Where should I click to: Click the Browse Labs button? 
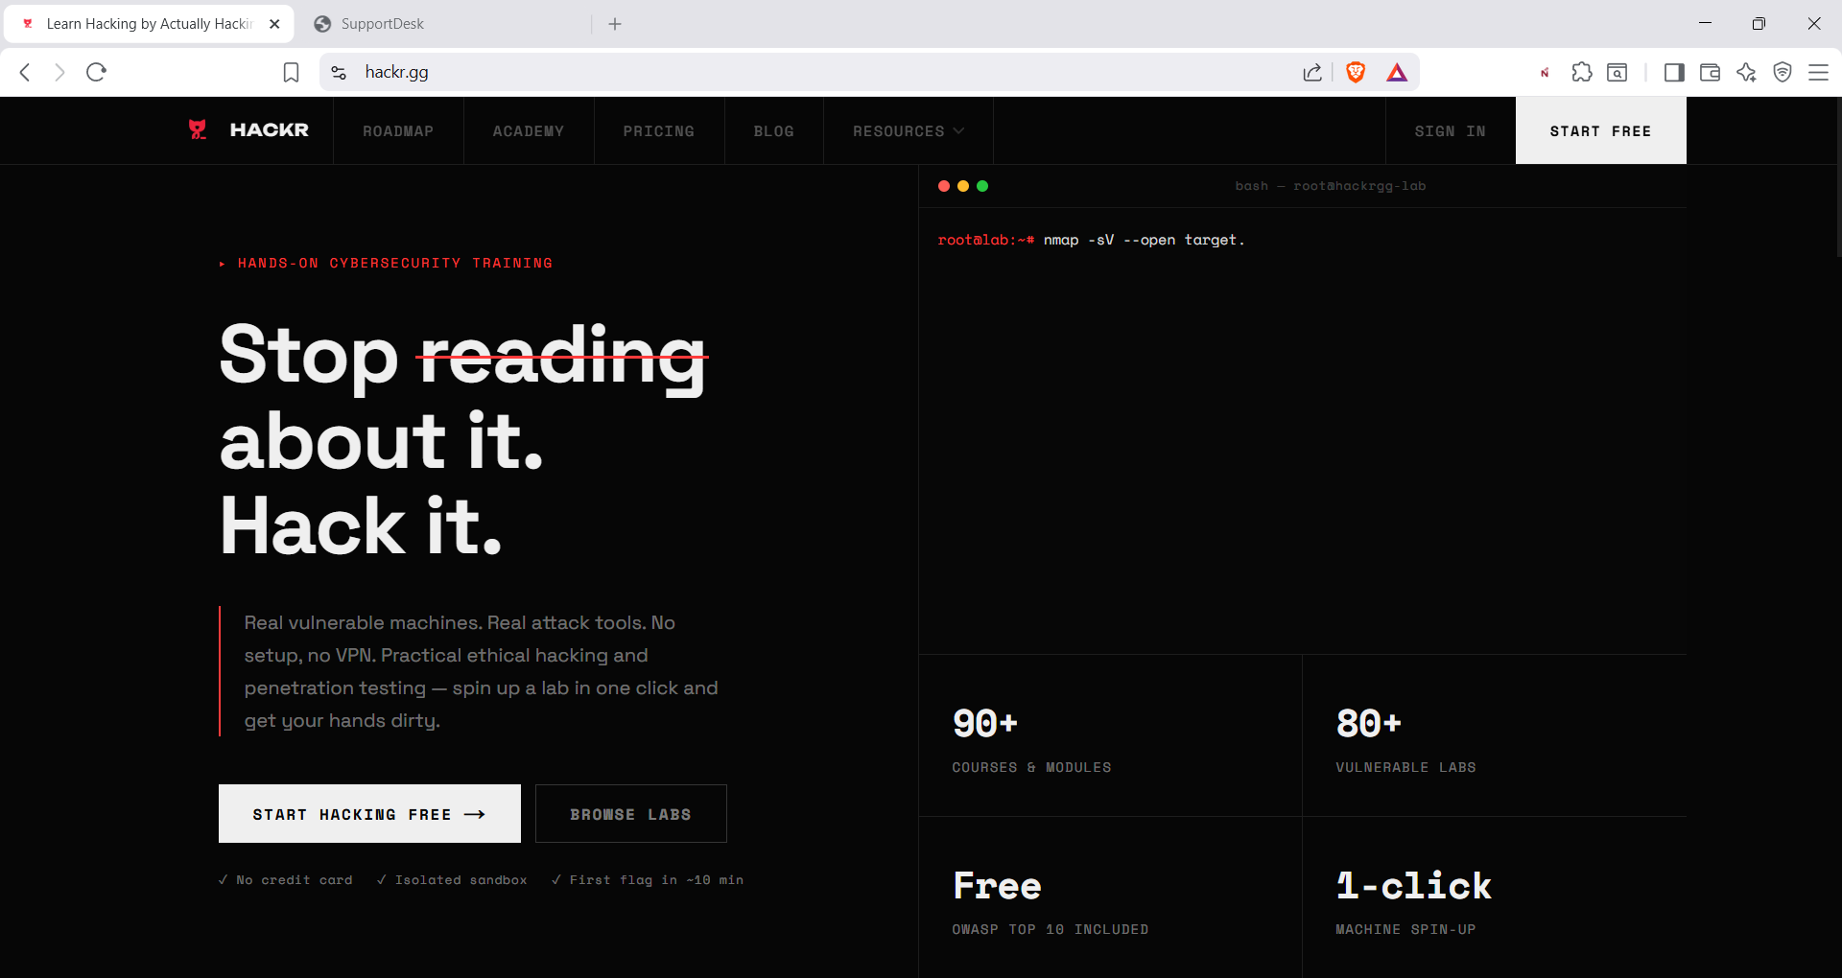click(x=631, y=814)
